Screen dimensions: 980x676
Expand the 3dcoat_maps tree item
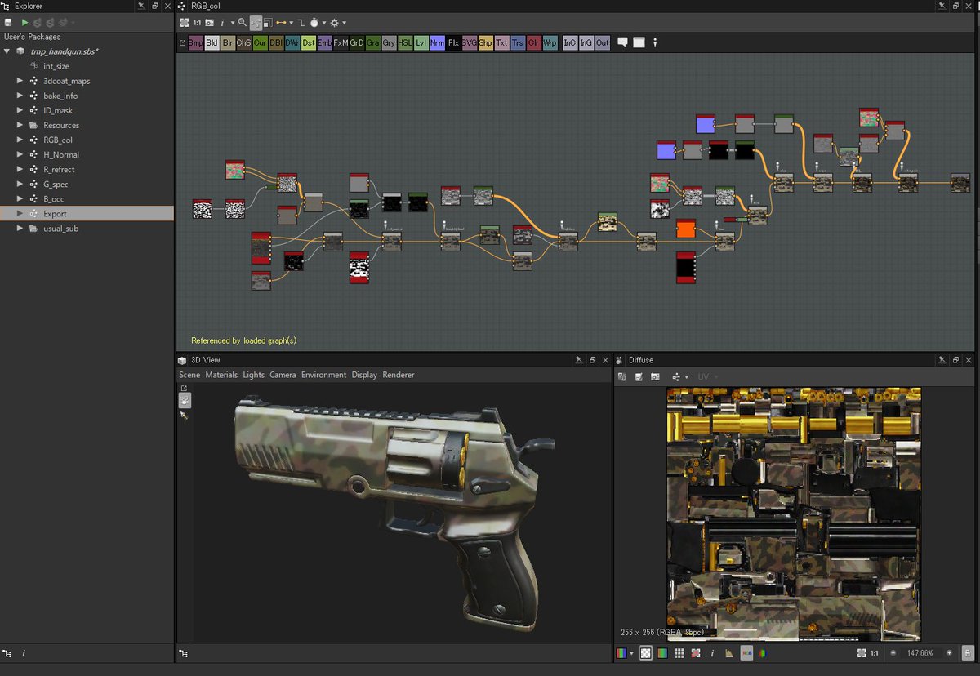tap(20, 81)
